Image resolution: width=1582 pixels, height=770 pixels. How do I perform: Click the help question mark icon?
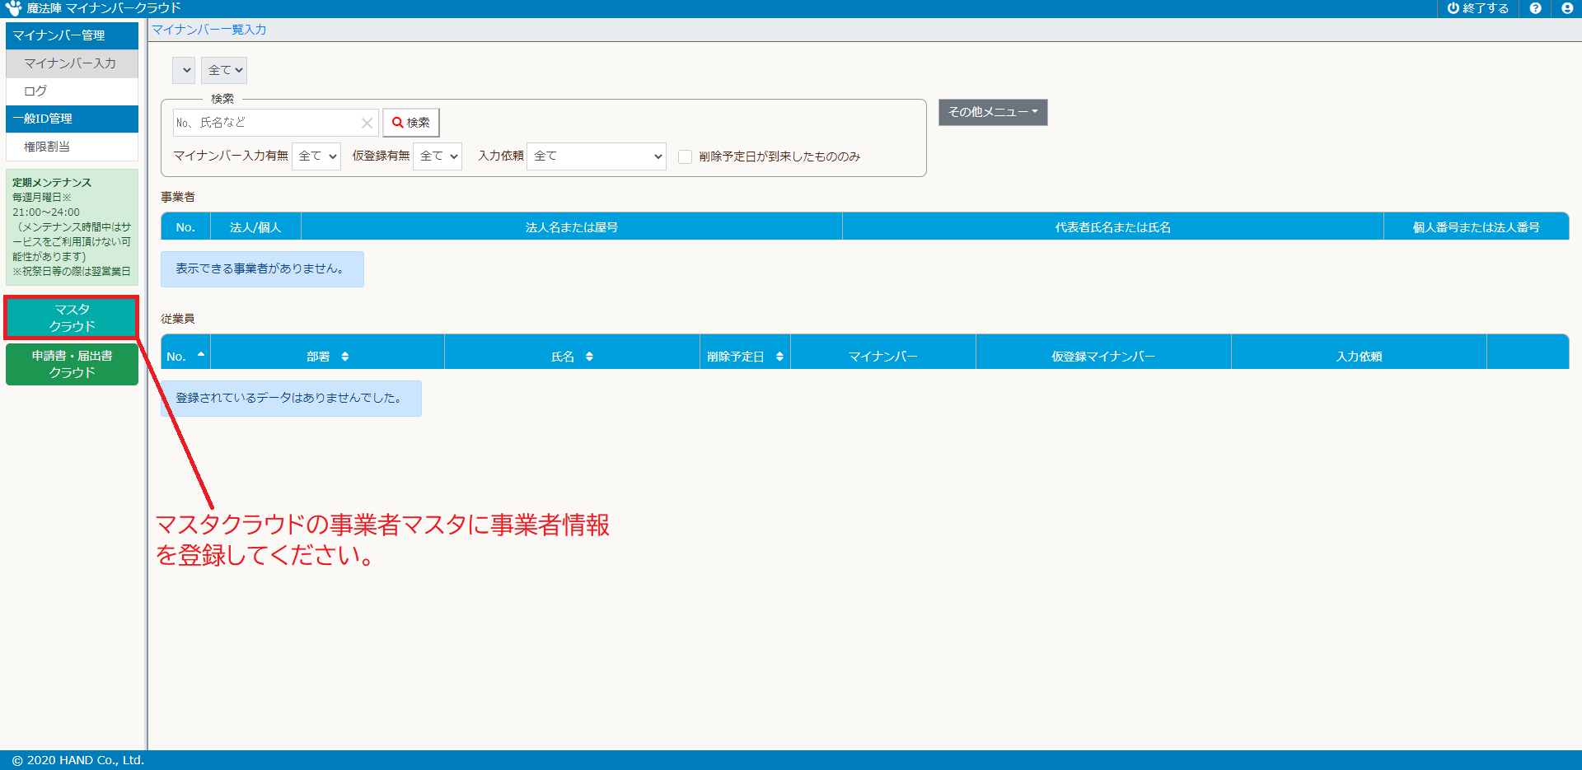tap(1535, 8)
